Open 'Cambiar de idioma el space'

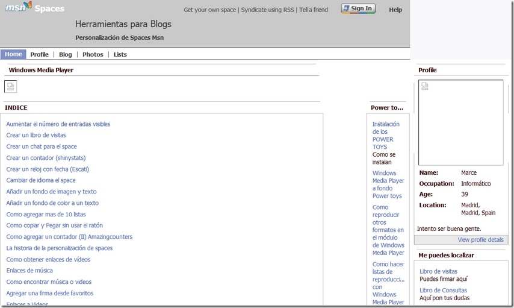click(41, 180)
